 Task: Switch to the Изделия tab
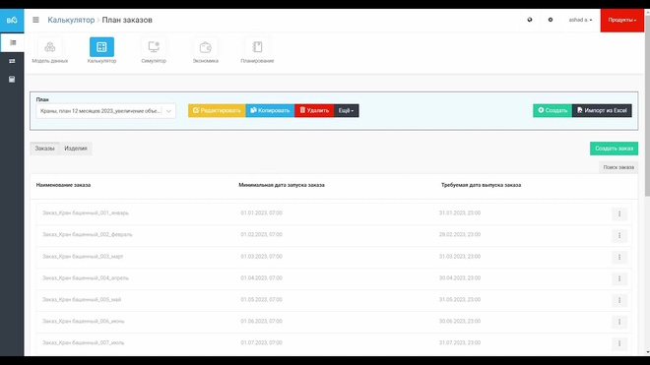[76, 149]
